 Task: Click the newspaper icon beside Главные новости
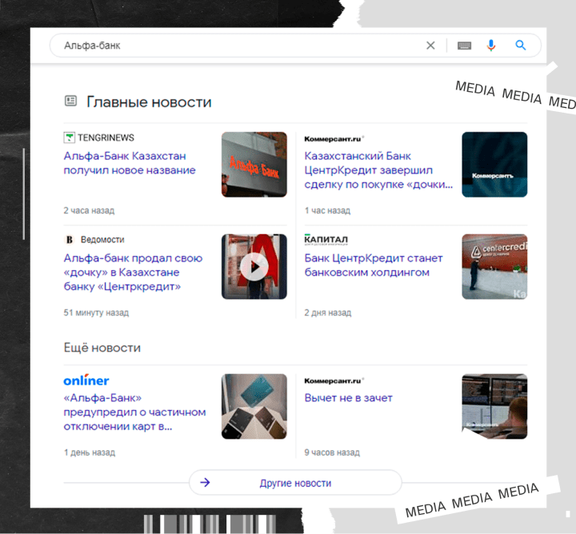(x=71, y=101)
